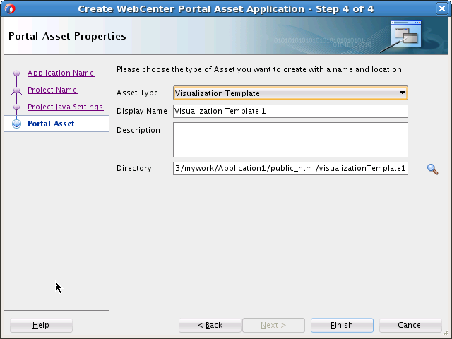452x339 pixels.
Task: Click inside the Description text area
Action: pos(290,140)
